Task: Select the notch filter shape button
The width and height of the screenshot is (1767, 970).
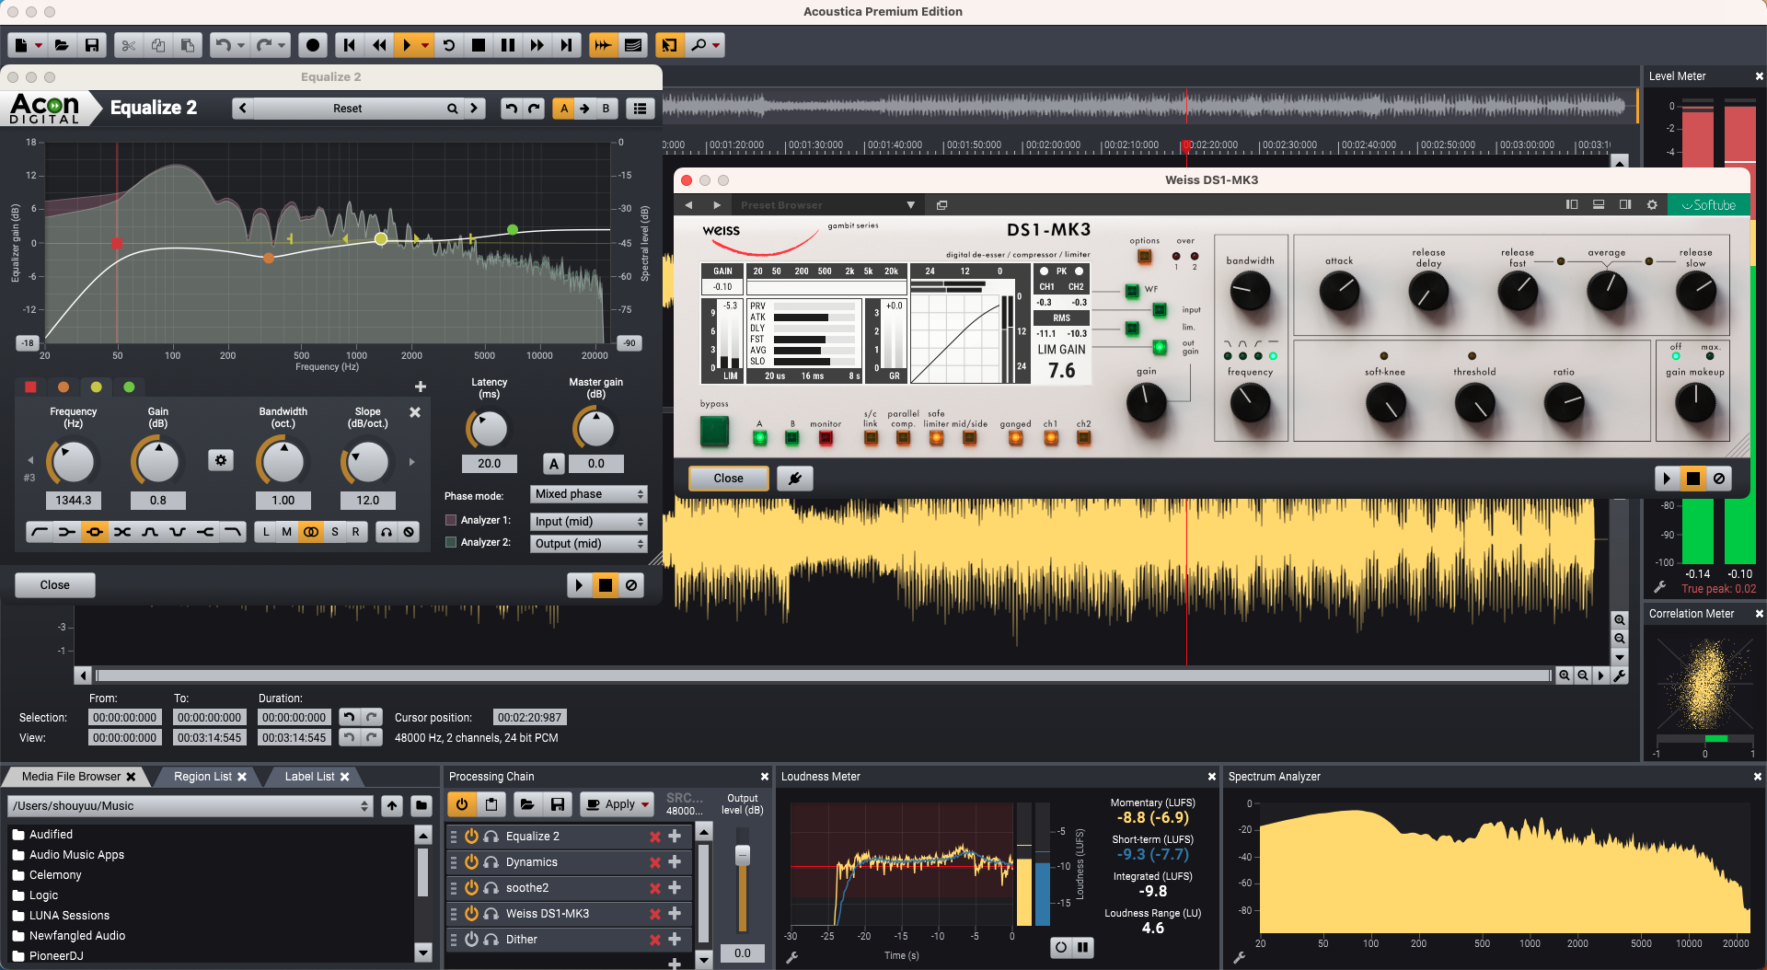Action: pos(178,532)
